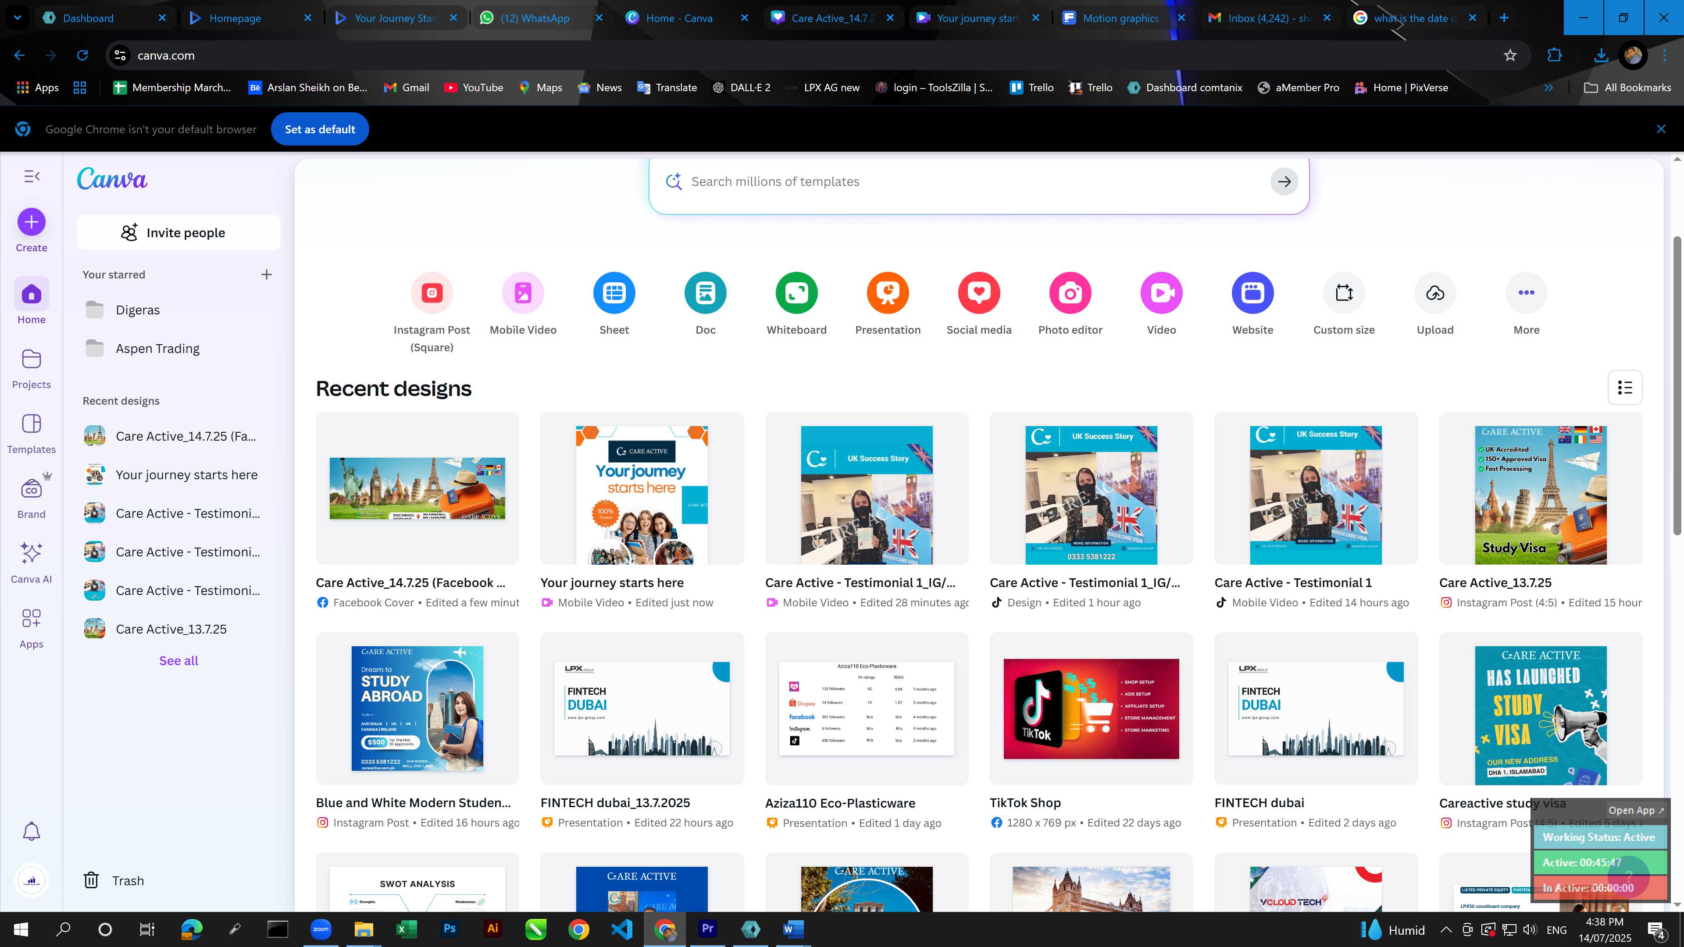The image size is (1684, 947).
Task: Create a new Website design
Action: pos(1252,304)
